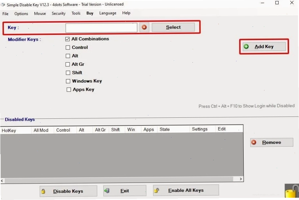Viewport: 299px width, 200px height.
Task: Click the Exit button
Action: pos(125,191)
